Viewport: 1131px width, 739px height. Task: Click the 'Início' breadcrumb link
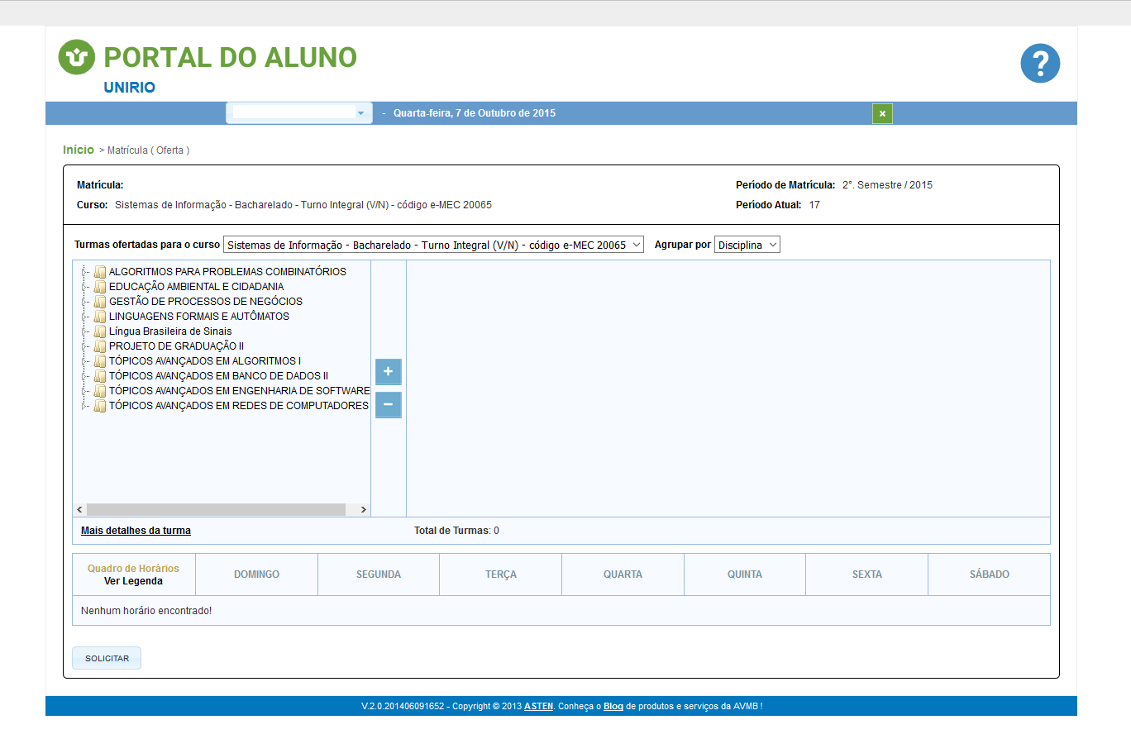click(79, 149)
